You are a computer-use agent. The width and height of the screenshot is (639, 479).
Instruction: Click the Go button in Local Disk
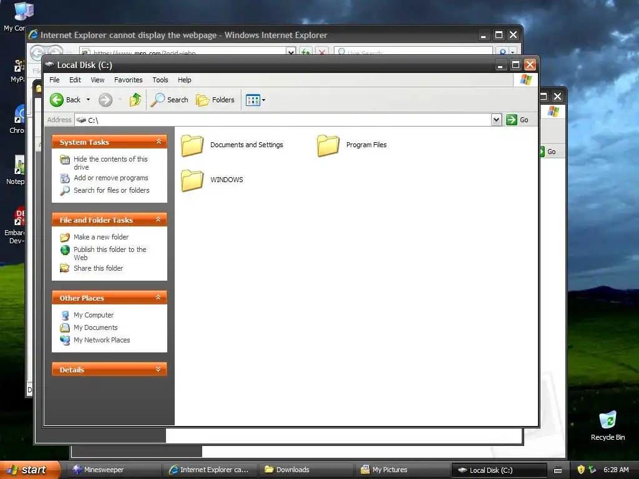517,120
